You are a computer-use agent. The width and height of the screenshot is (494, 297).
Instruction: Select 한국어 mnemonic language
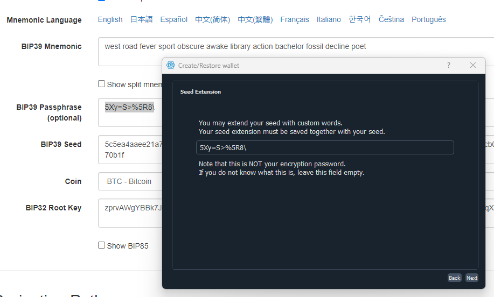[x=360, y=19]
